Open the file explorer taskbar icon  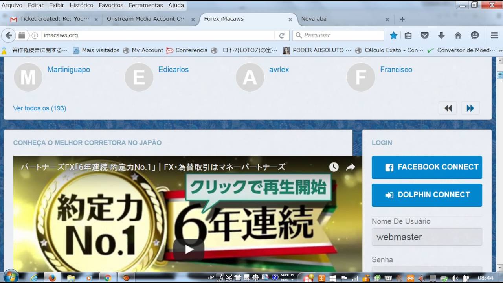(x=71, y=278)
